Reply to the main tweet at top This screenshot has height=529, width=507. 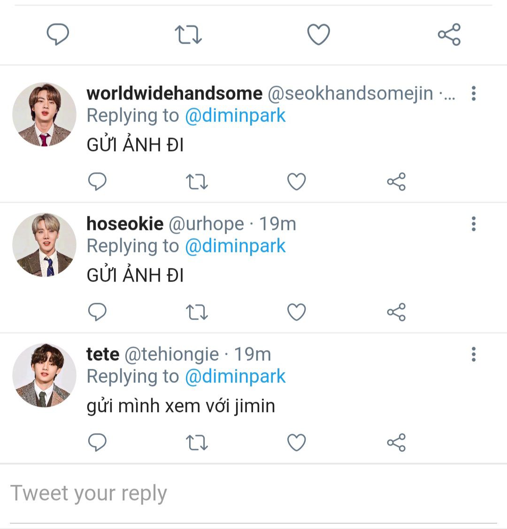(58, 35)
